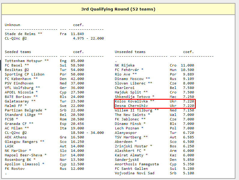Click the 3rd Qualifying Round header banner
This screenshot has height=180, width=239.
[x=118, y=9]
